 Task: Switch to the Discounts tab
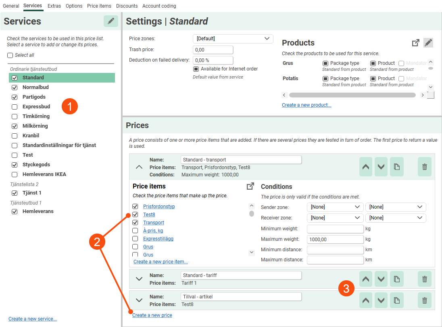[x=127, y=6]
